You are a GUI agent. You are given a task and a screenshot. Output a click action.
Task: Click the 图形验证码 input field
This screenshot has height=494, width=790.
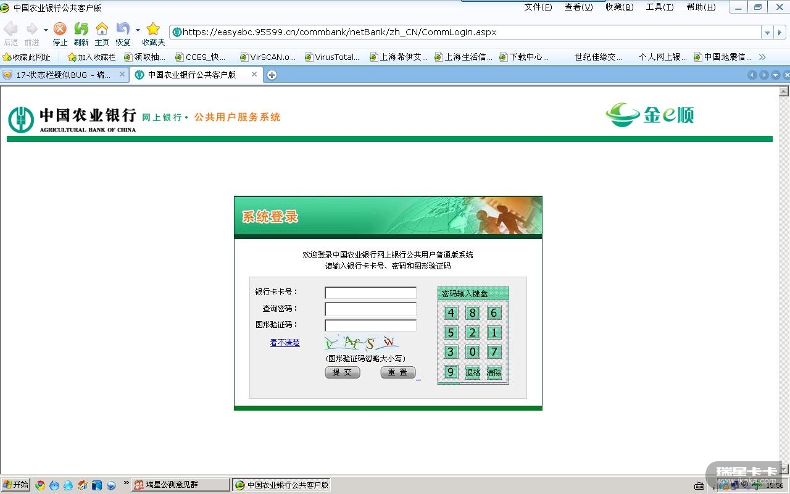pos(370,325)
